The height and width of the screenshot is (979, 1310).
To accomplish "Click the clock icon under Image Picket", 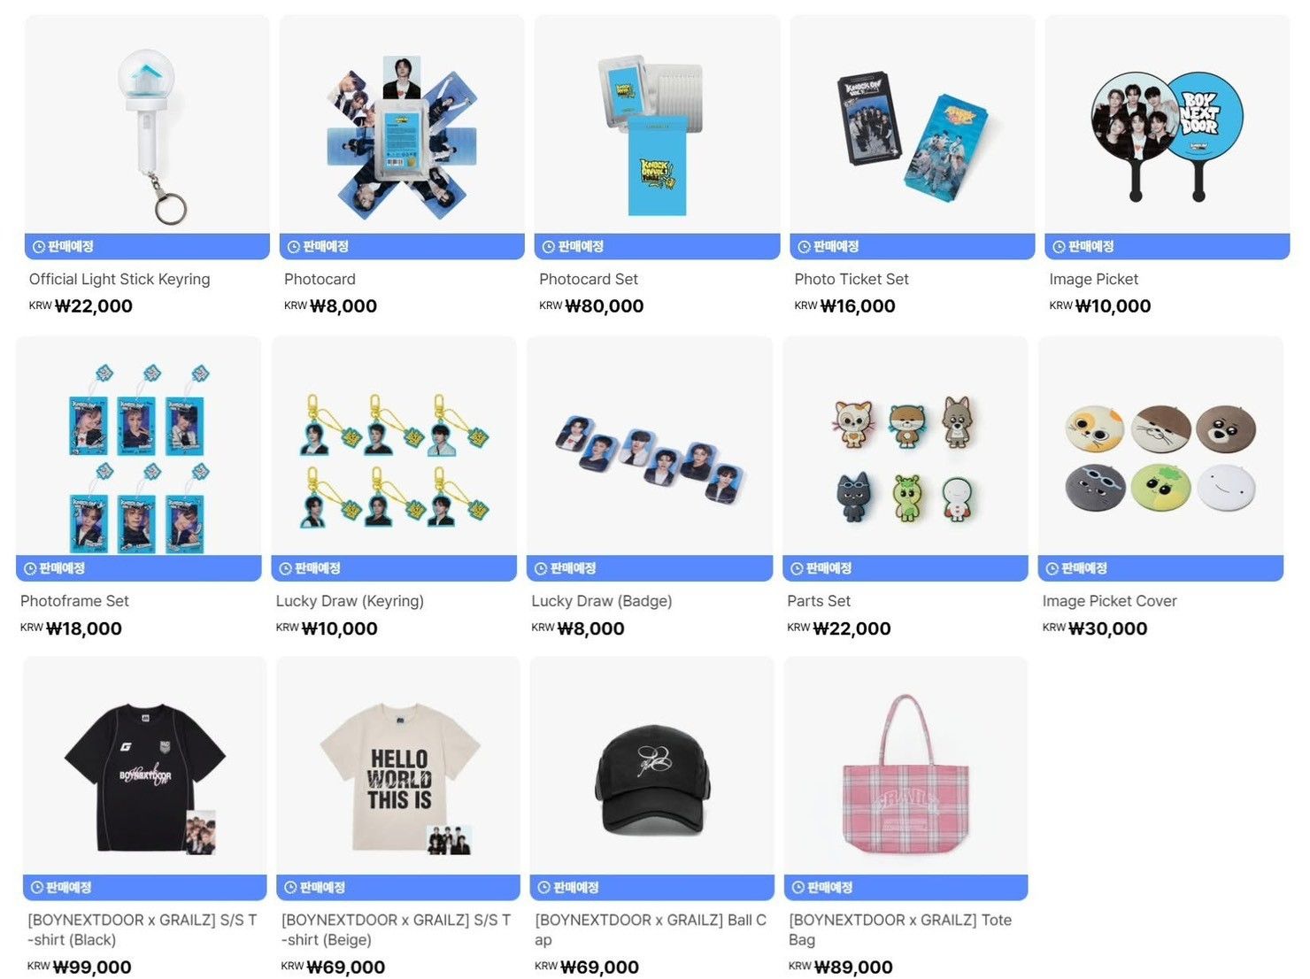I will 1059,247.
